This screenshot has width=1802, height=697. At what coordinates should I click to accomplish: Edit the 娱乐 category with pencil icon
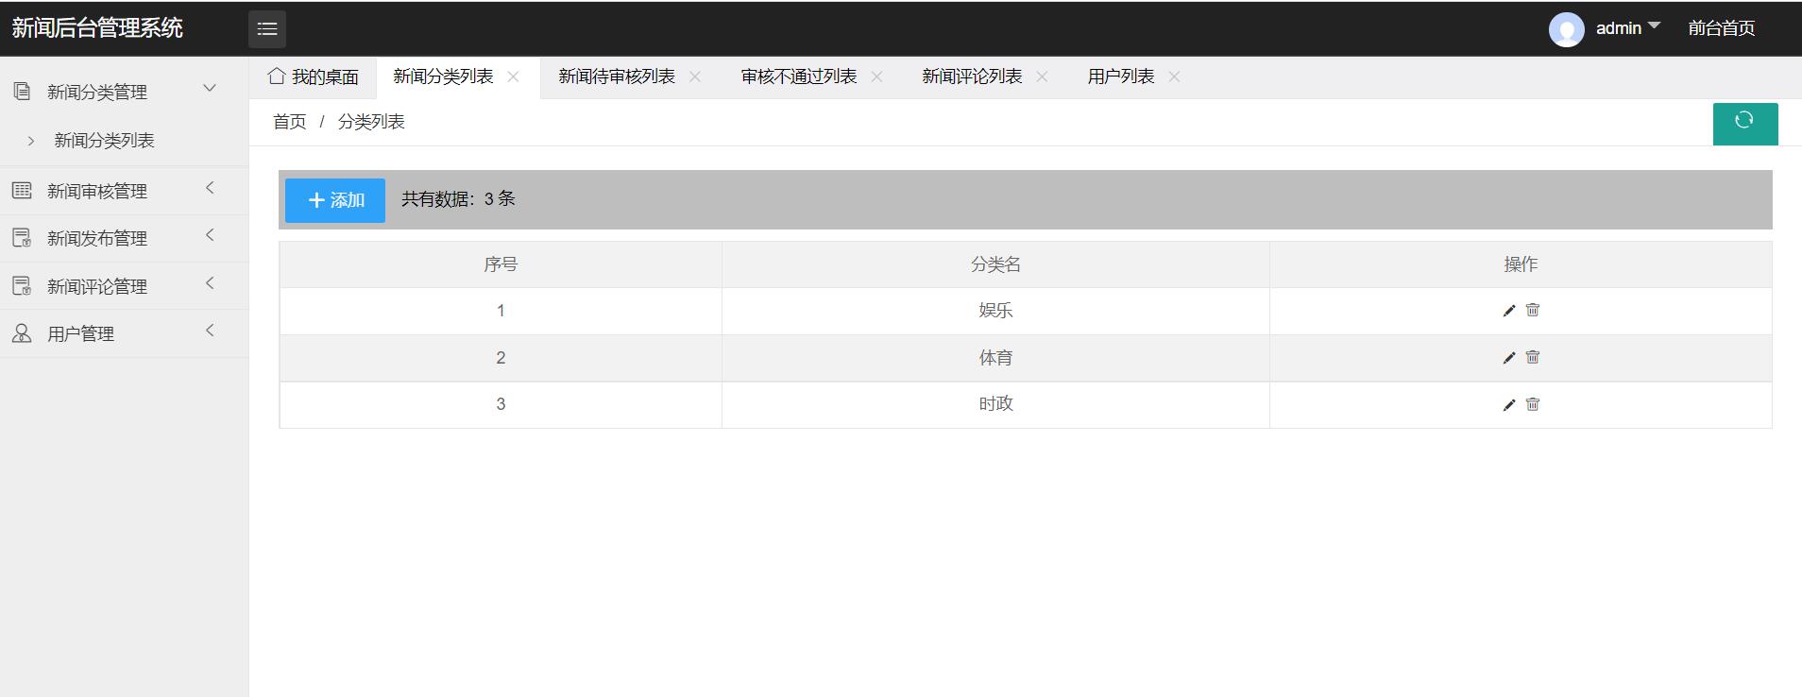click(1509, 311)
